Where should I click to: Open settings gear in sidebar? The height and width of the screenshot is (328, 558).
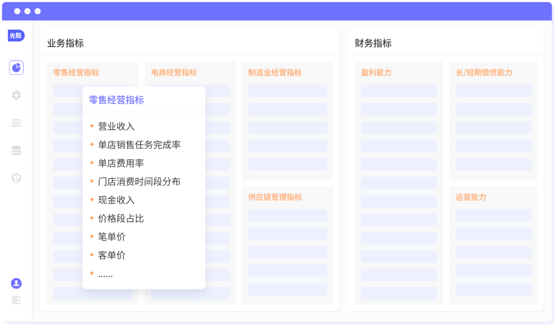[16, 95]
